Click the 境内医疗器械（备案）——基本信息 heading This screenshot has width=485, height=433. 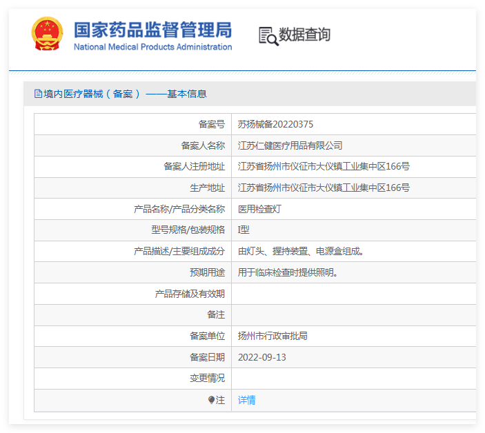[125, 94]
